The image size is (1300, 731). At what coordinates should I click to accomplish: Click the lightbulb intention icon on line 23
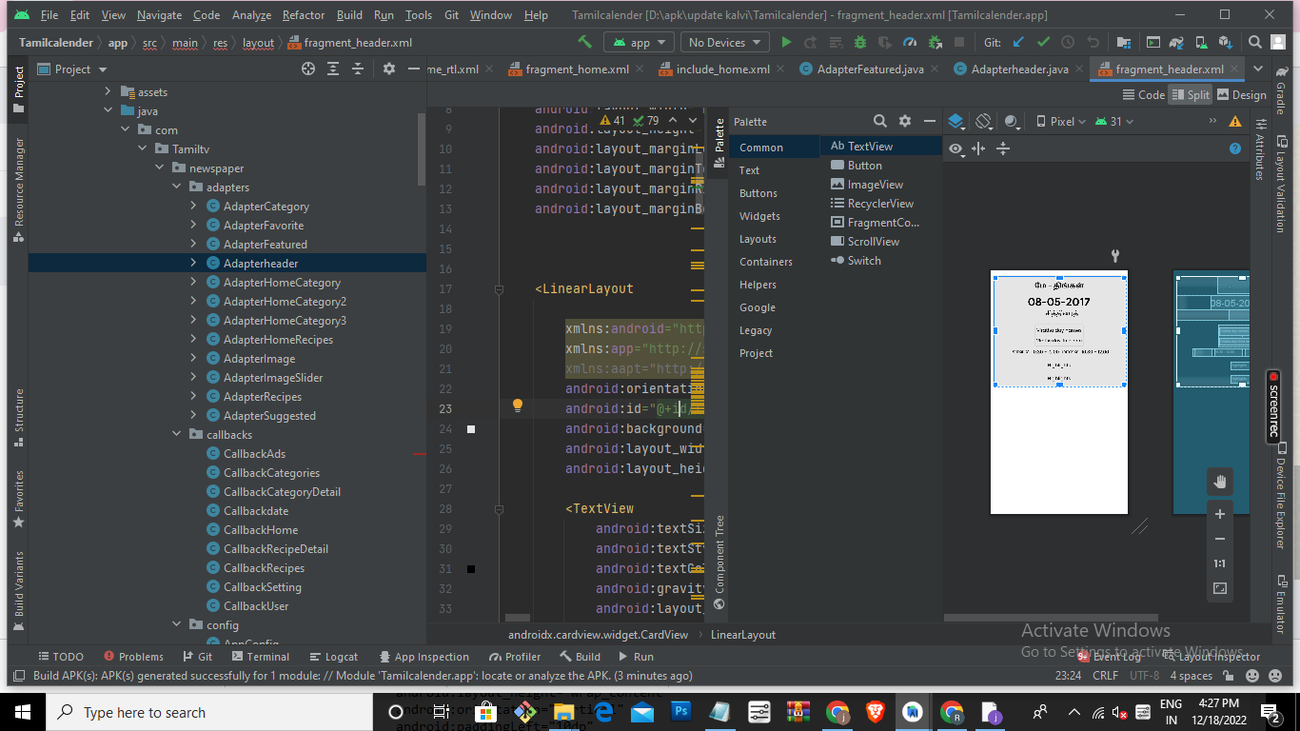pos(518,405)
